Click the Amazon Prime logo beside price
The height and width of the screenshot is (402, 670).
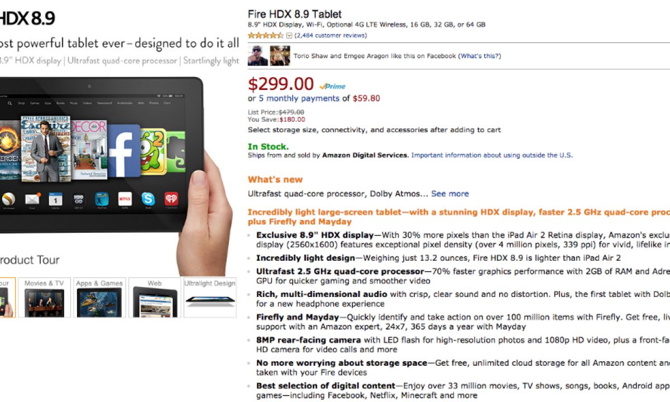332,86
